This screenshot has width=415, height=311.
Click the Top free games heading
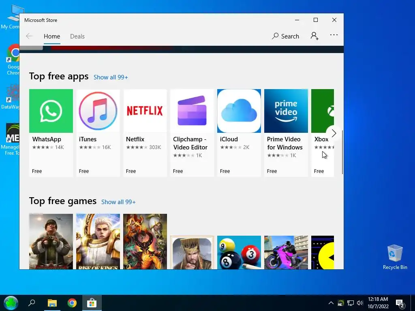click(63, 201)
